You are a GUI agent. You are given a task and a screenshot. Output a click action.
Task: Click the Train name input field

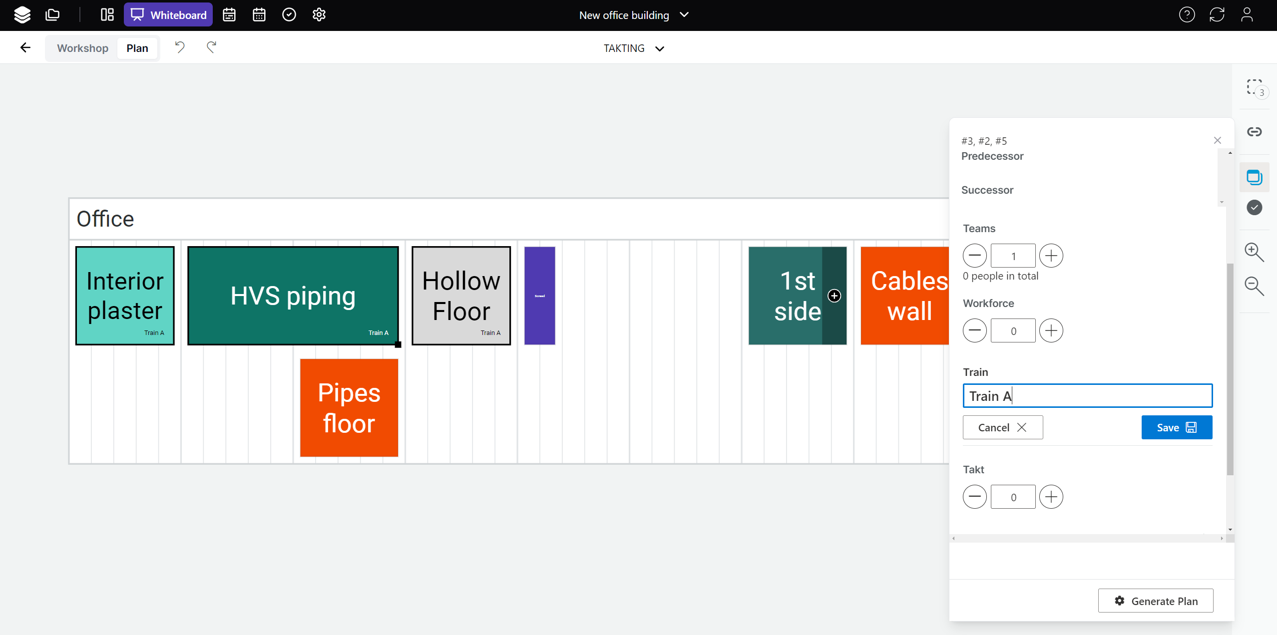pyautogui.click(x=1087, y=396)
